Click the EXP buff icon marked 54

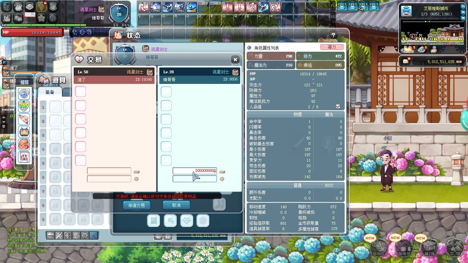[x=364, y=6]
